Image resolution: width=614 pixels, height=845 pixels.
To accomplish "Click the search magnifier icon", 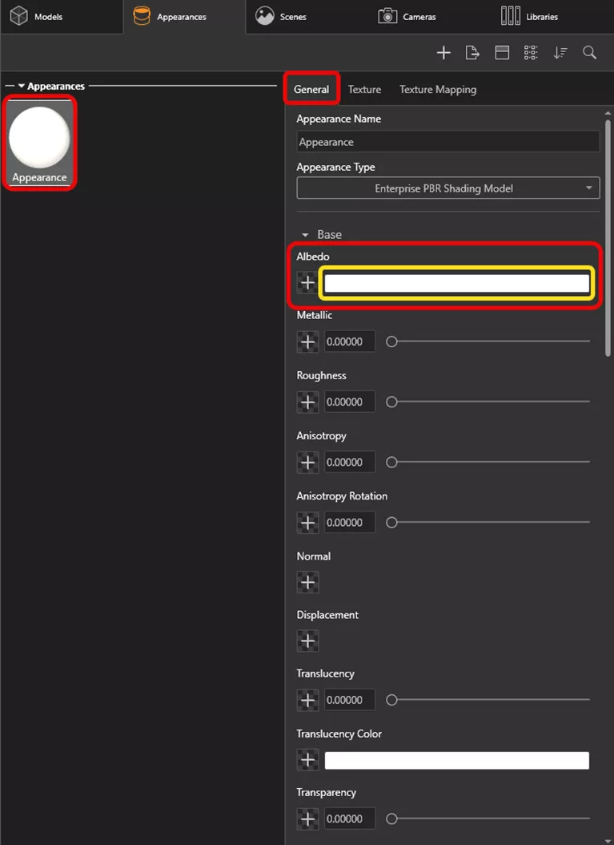I will (589, 53).
